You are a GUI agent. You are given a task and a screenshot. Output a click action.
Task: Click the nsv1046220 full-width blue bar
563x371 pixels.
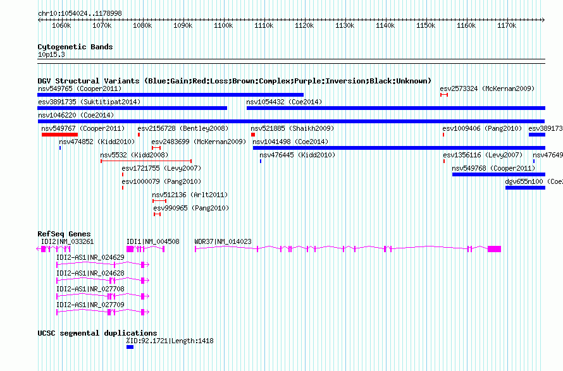[291, 121]
